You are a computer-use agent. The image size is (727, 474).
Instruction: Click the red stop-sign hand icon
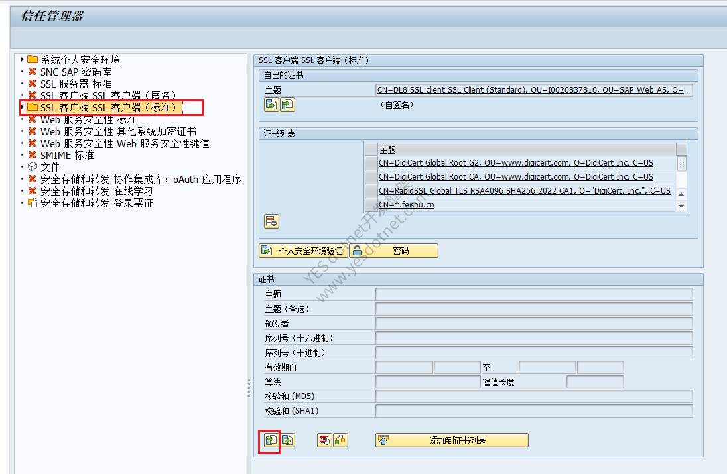(x=324, y=440)
